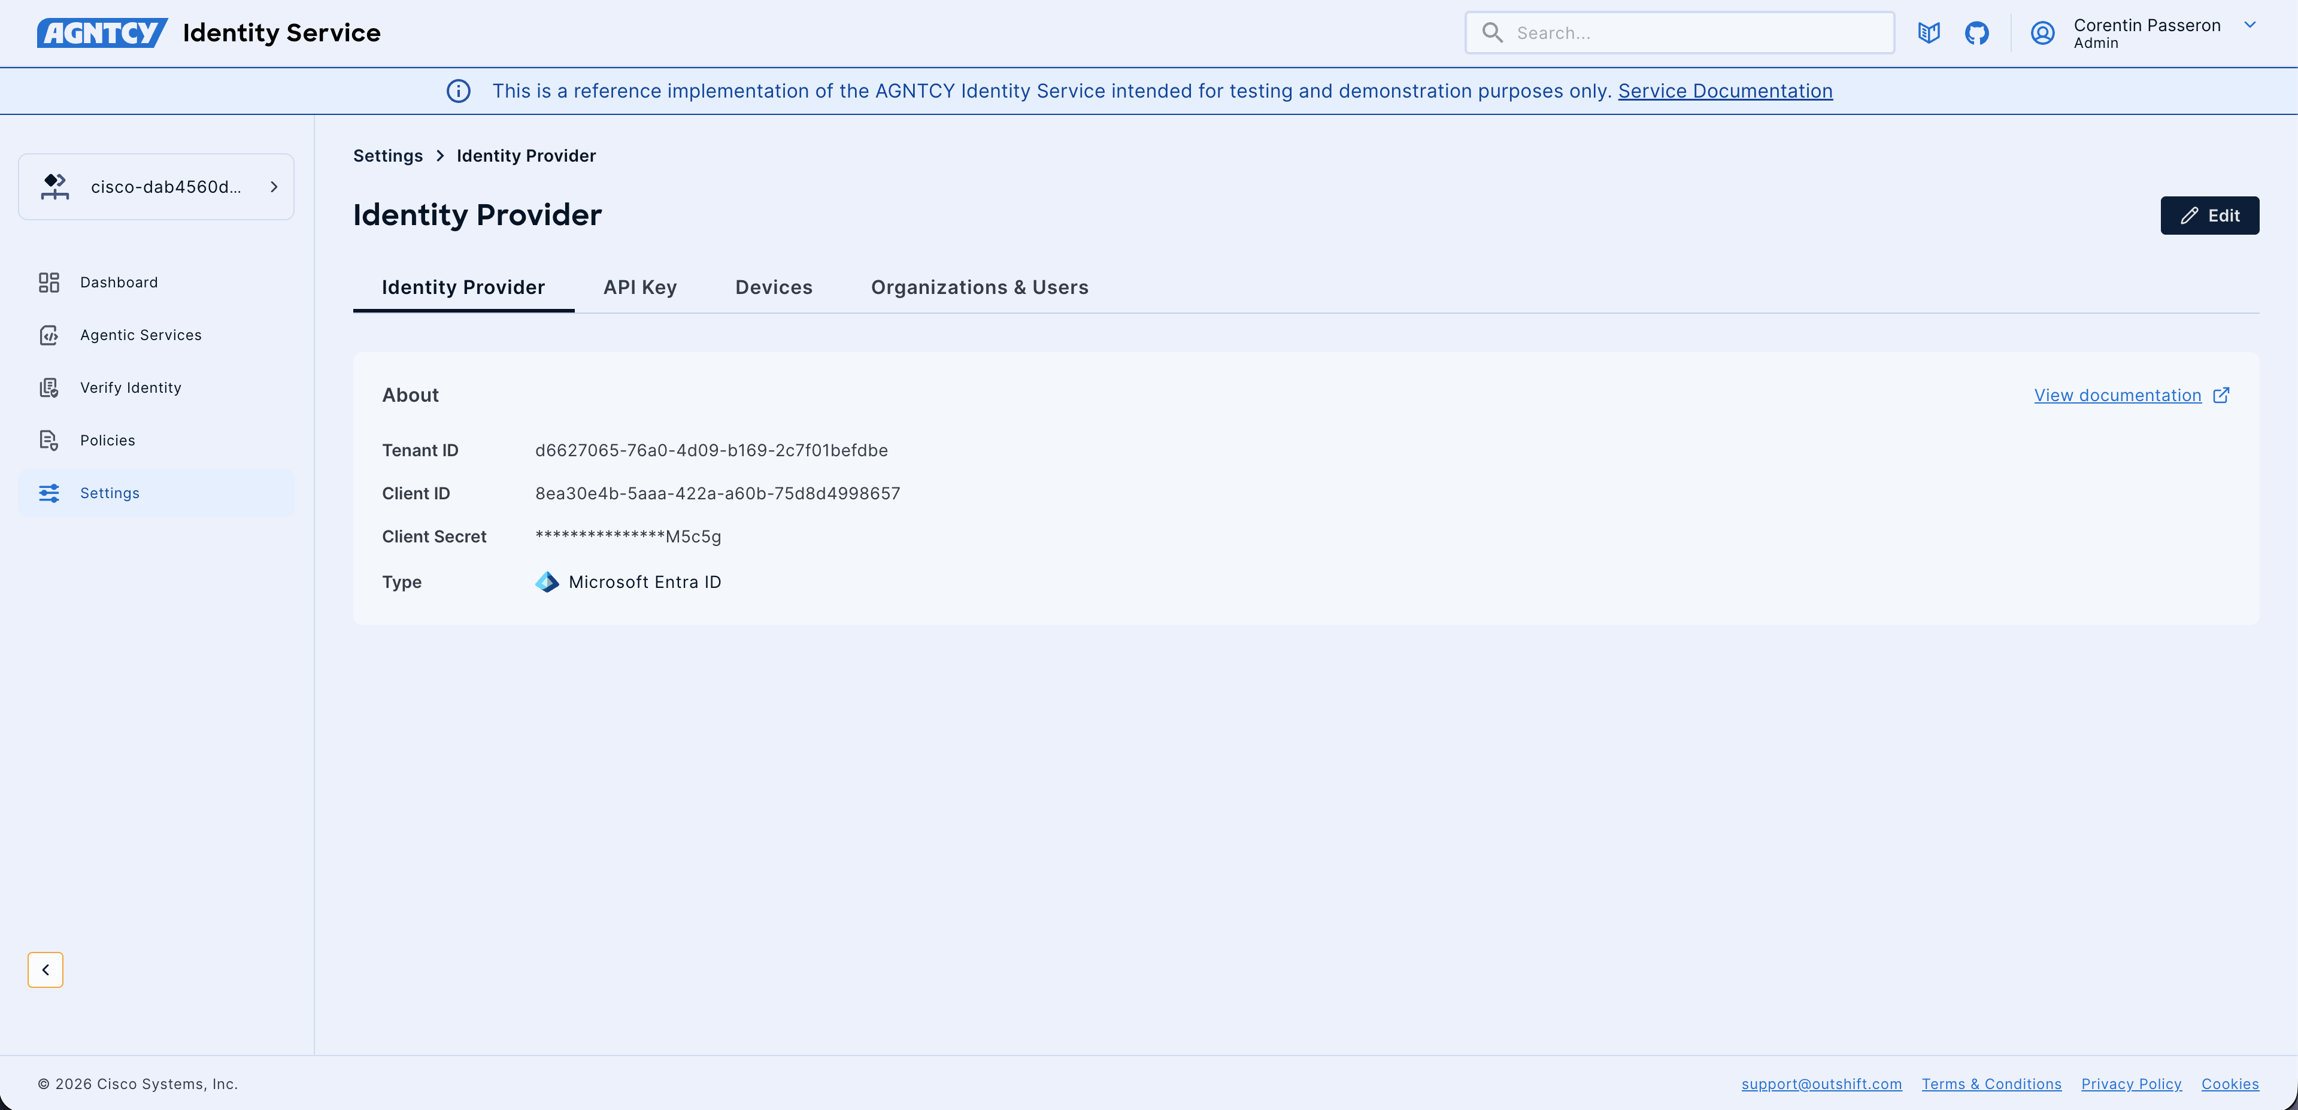Open Privacy Policy link
2298x1110 pixels.
[2131, 1084]
